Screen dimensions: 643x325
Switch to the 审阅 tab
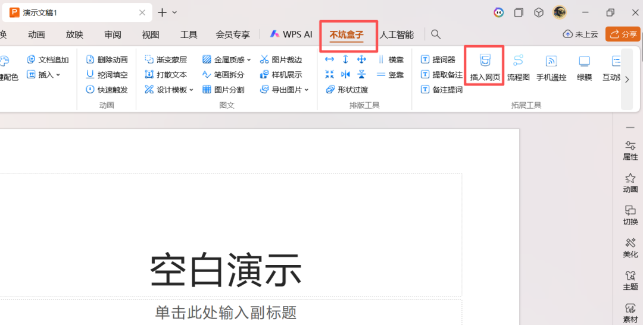pyautogui.click(x=113, y=35)
